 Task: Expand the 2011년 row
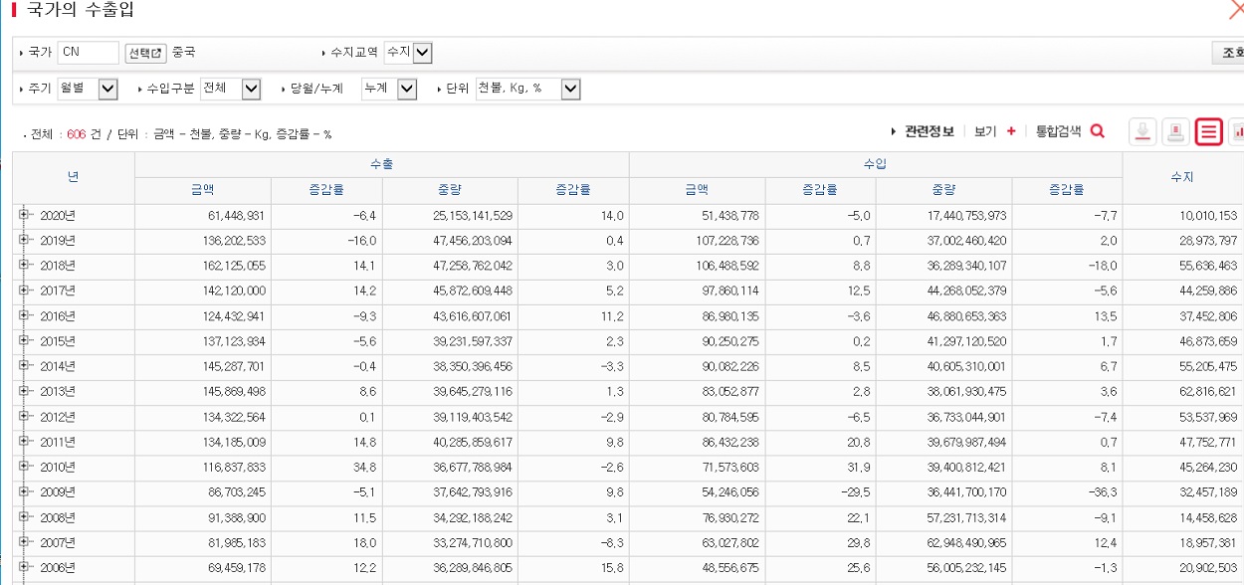(24, 441)
